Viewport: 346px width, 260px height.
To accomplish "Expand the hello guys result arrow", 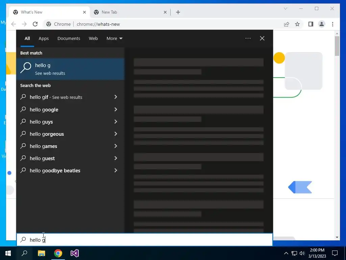I will [x=116, y=122].
